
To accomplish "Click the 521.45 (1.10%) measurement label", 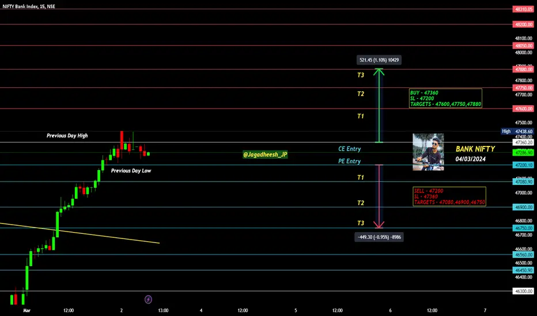I will [x=379, y=60].
